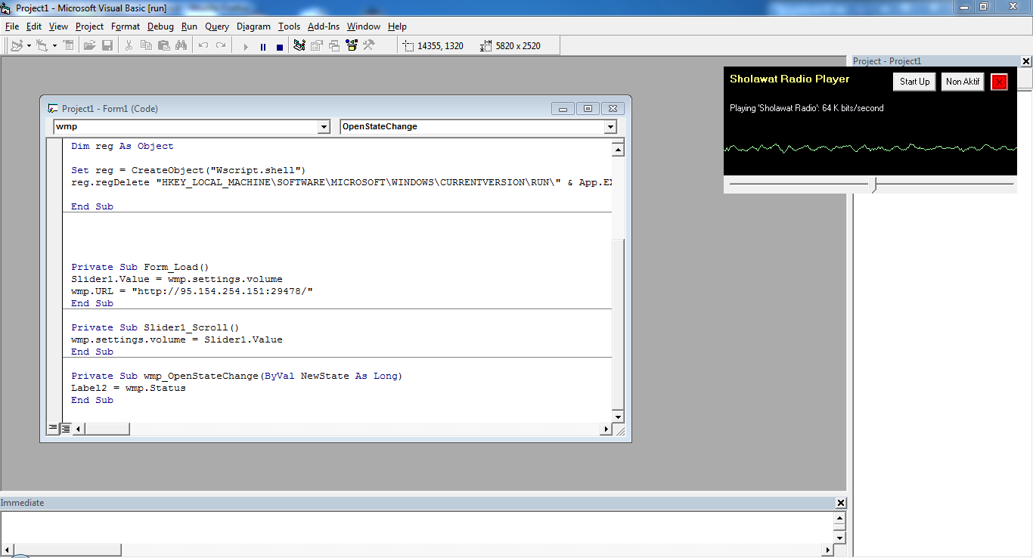Viewport: 1033px width, 558px height.
Task: Open the procedure dropdown showing OpenStateChange
Action: point(476,126)
